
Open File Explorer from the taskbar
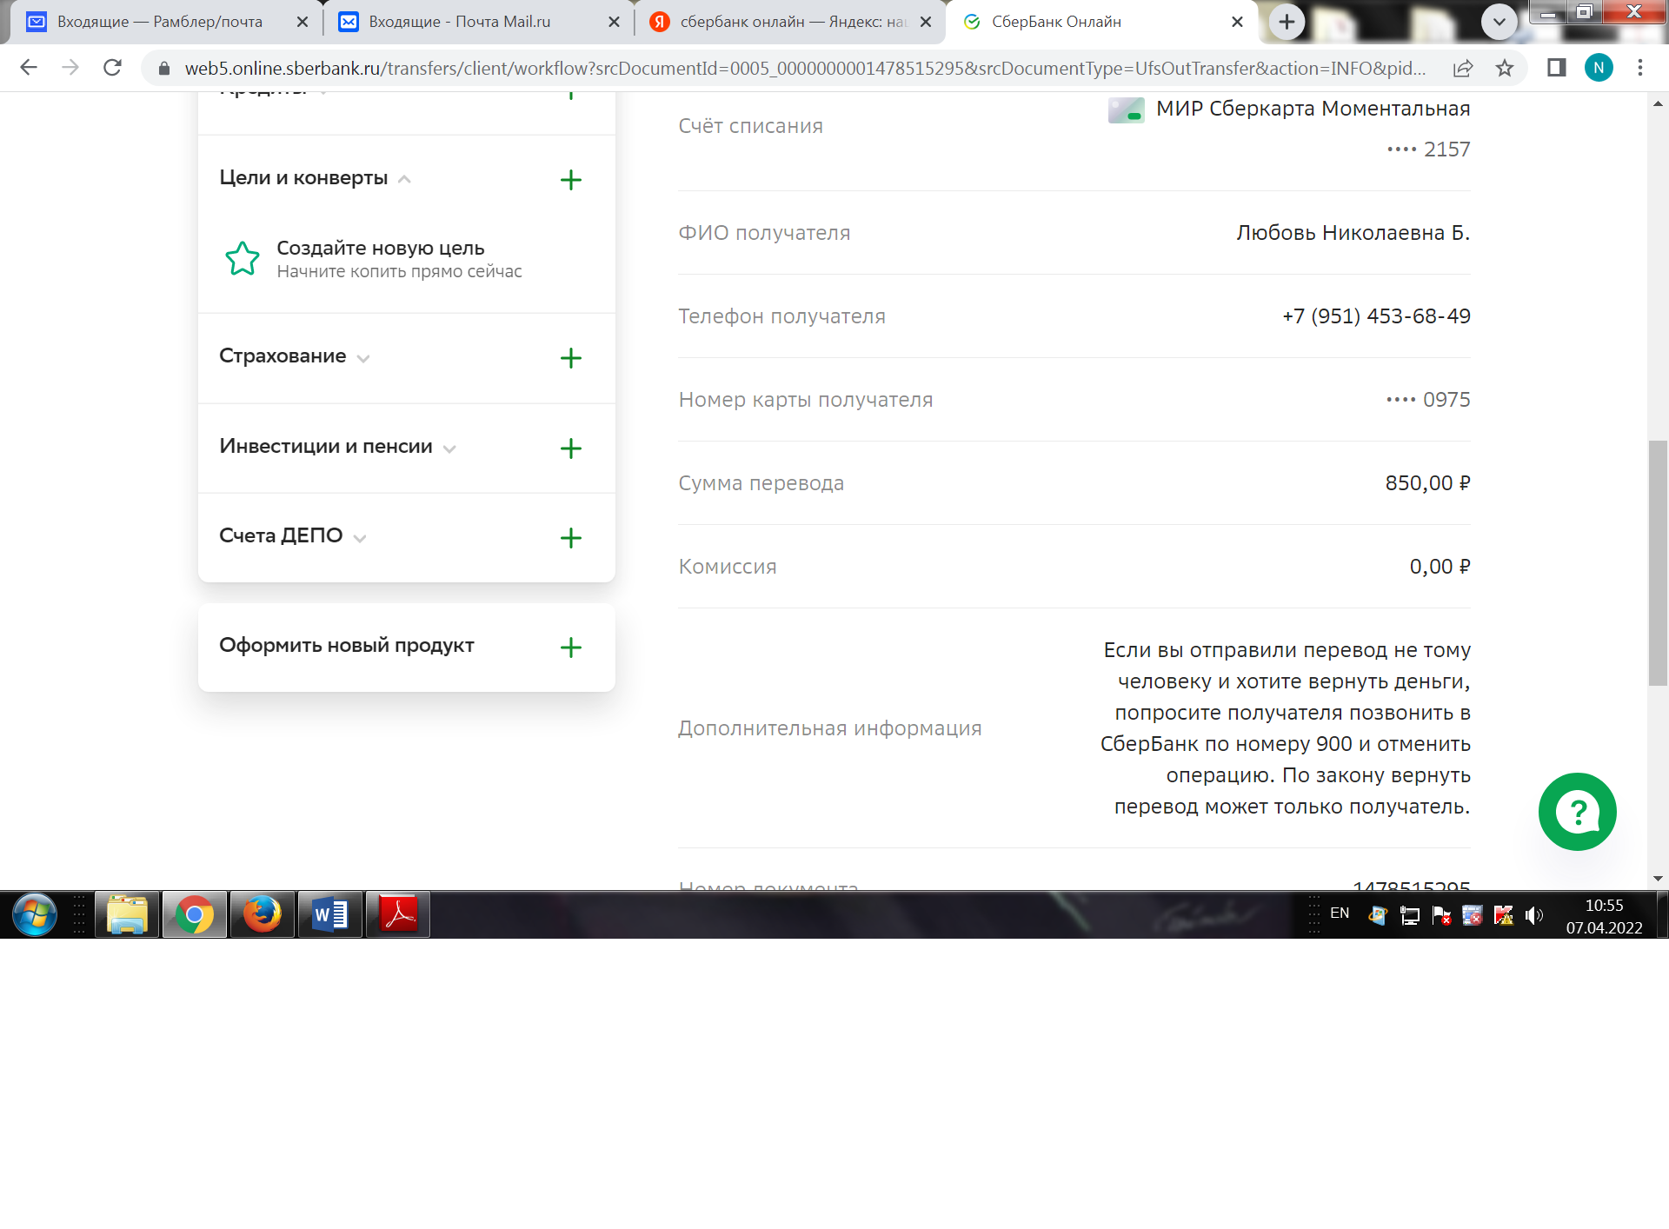pyautogui.click(x=127, y=914)
